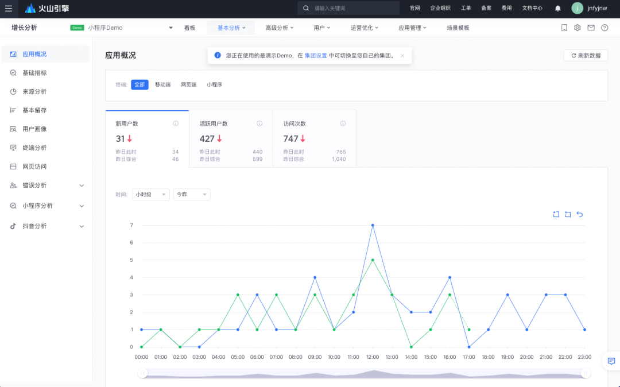Click the chart area zoom icon
Viewport: 620px width, 387px height.
pos(556,214)
